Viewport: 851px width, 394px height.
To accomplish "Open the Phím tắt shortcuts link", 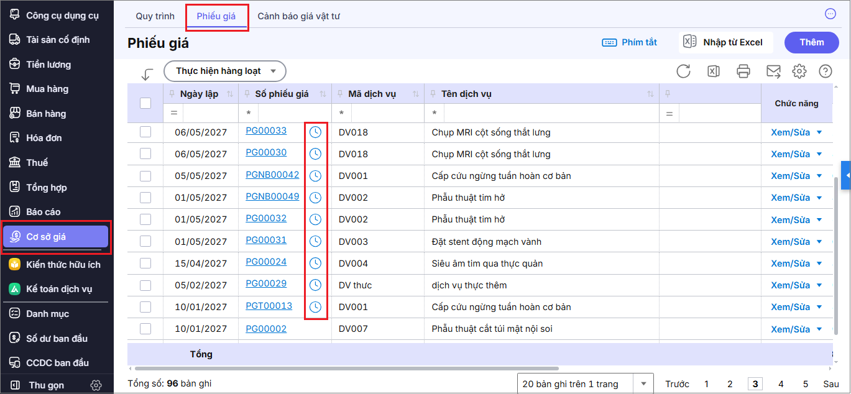I will (x=630, y=42).
